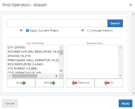Click the Cancel button
The width and height of the screenshot is (135, 109).
pyautogui.click(x=10, y=104)
